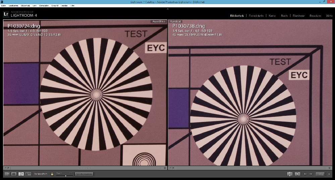This screenshot has width=335, height=180.
Task: Click file name P1030724.dng
Action: (24, 26)
